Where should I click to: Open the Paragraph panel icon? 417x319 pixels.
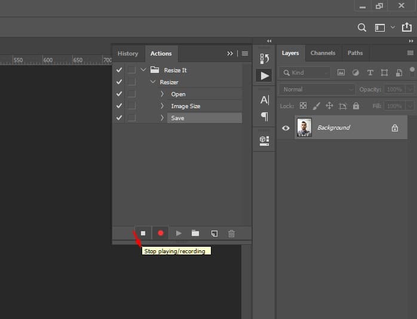point(264,116)
